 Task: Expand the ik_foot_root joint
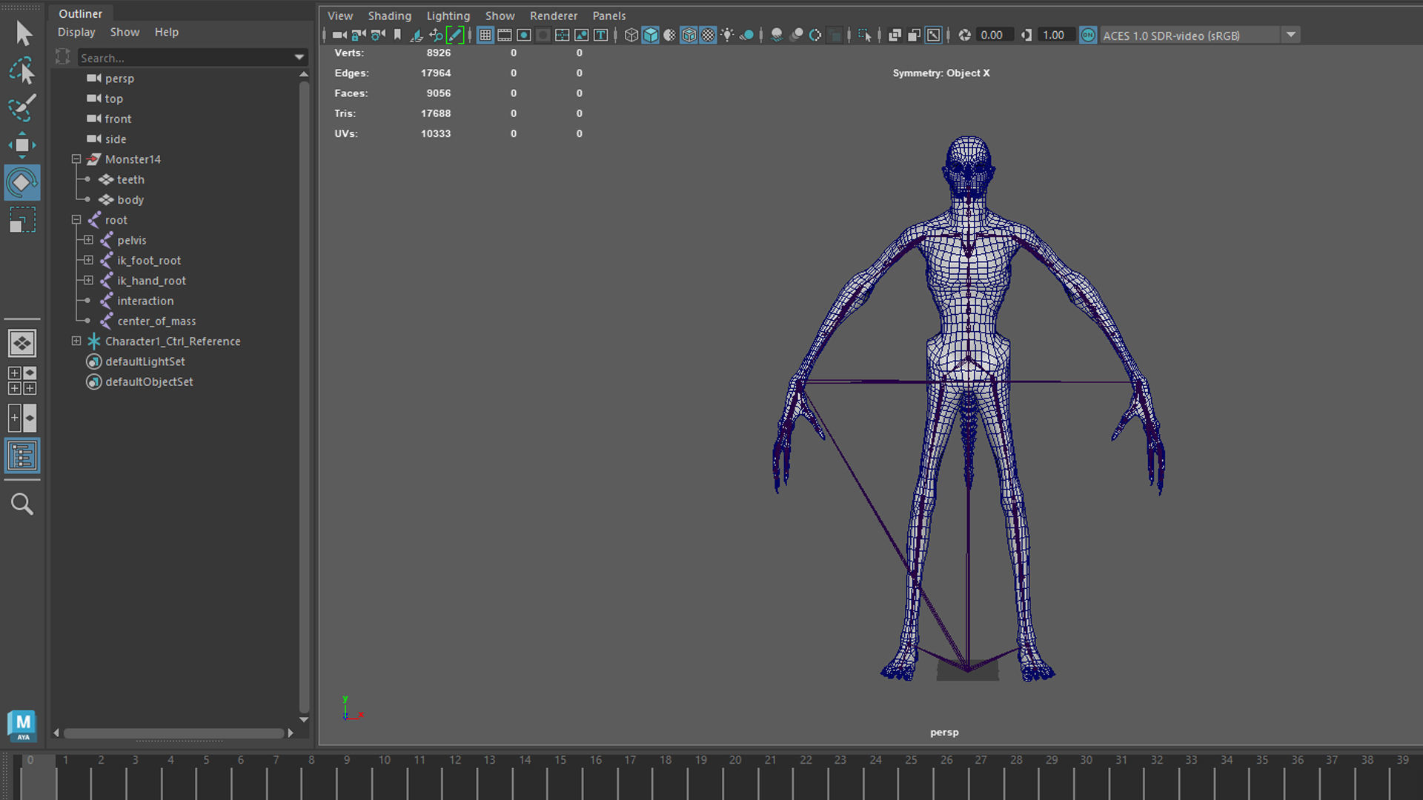pyautogui.click(x=88, y=260)
